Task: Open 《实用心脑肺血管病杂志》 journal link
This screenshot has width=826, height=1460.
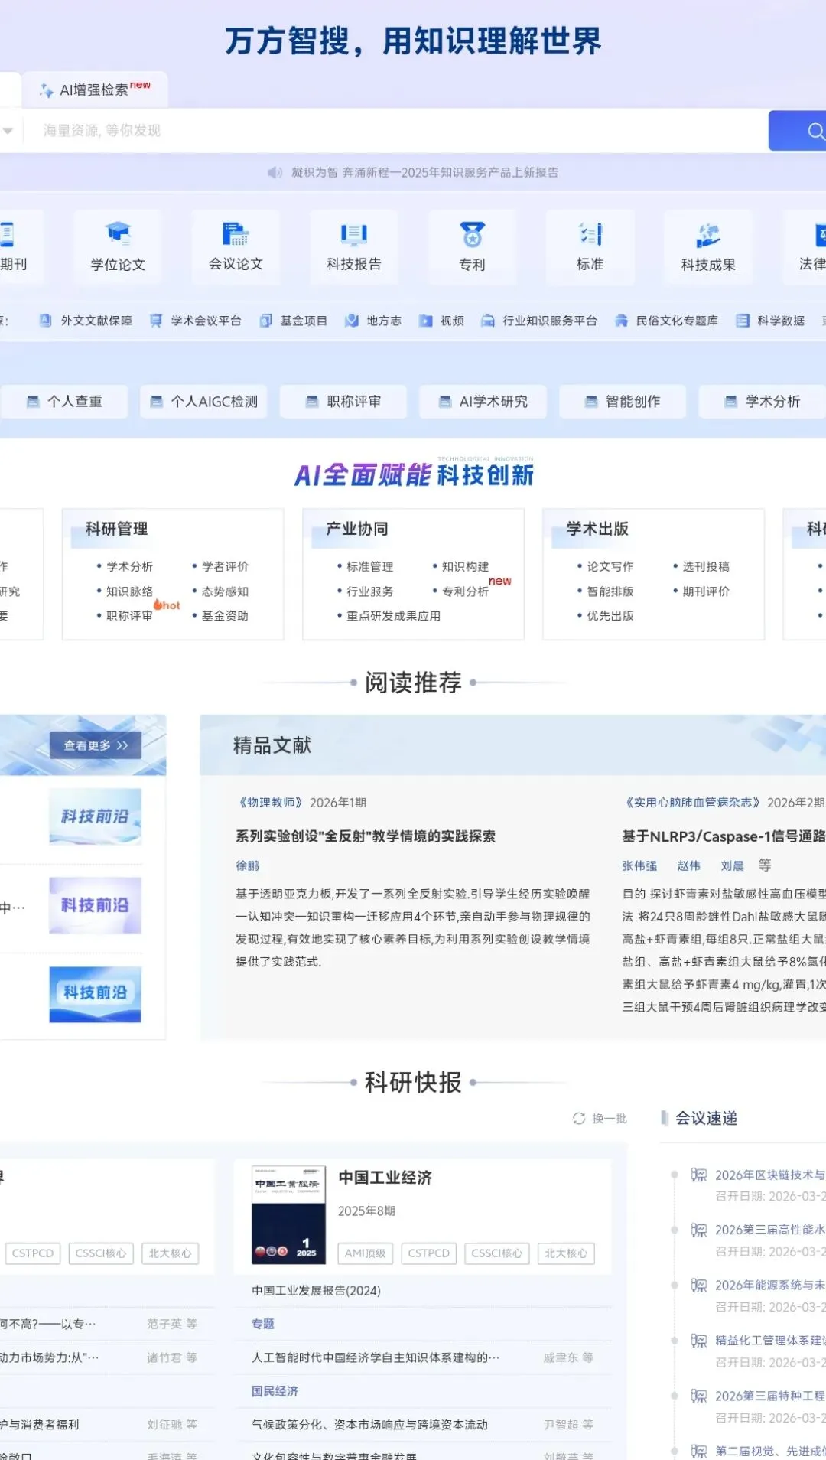Action: coord(693,803)
